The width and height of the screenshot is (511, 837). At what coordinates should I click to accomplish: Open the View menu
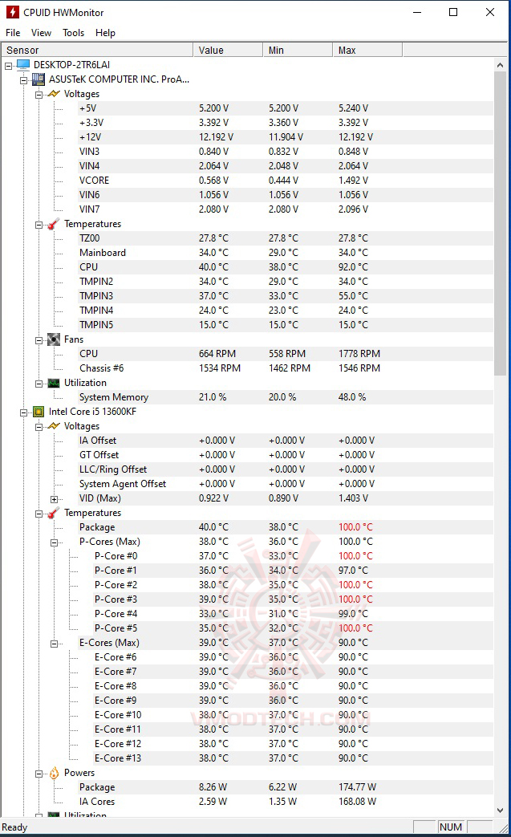tap(41, 33)
